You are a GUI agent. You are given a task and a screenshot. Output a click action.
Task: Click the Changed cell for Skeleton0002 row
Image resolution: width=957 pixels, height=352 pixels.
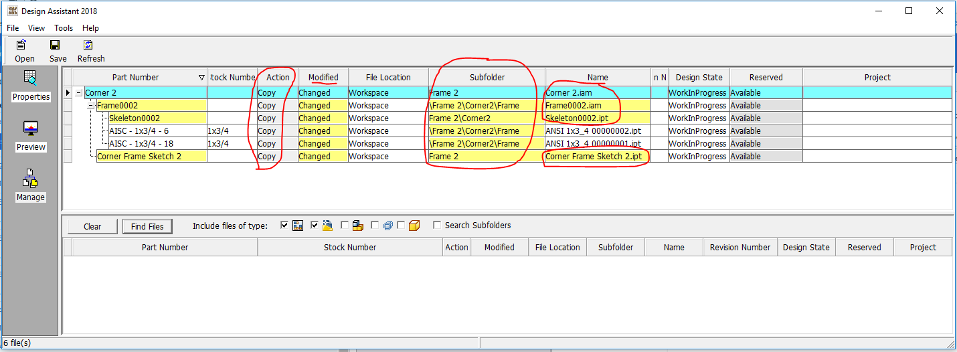(x=323, y=118)
